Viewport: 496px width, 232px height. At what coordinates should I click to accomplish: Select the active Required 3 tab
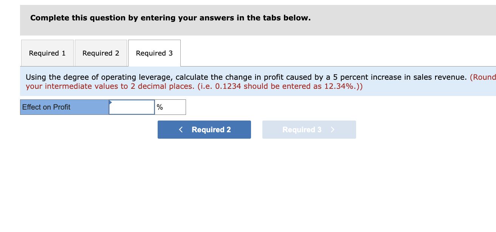click(x=154, y=53)
